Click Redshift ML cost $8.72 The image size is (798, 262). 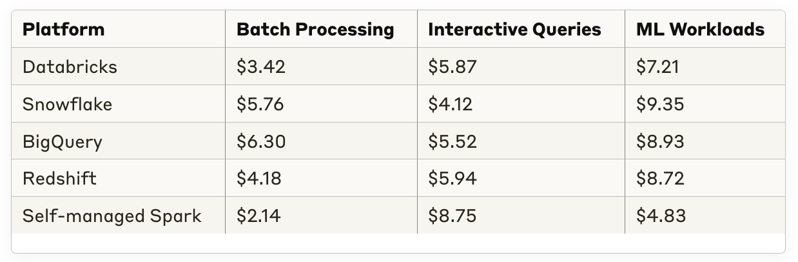tap(659, 179)
